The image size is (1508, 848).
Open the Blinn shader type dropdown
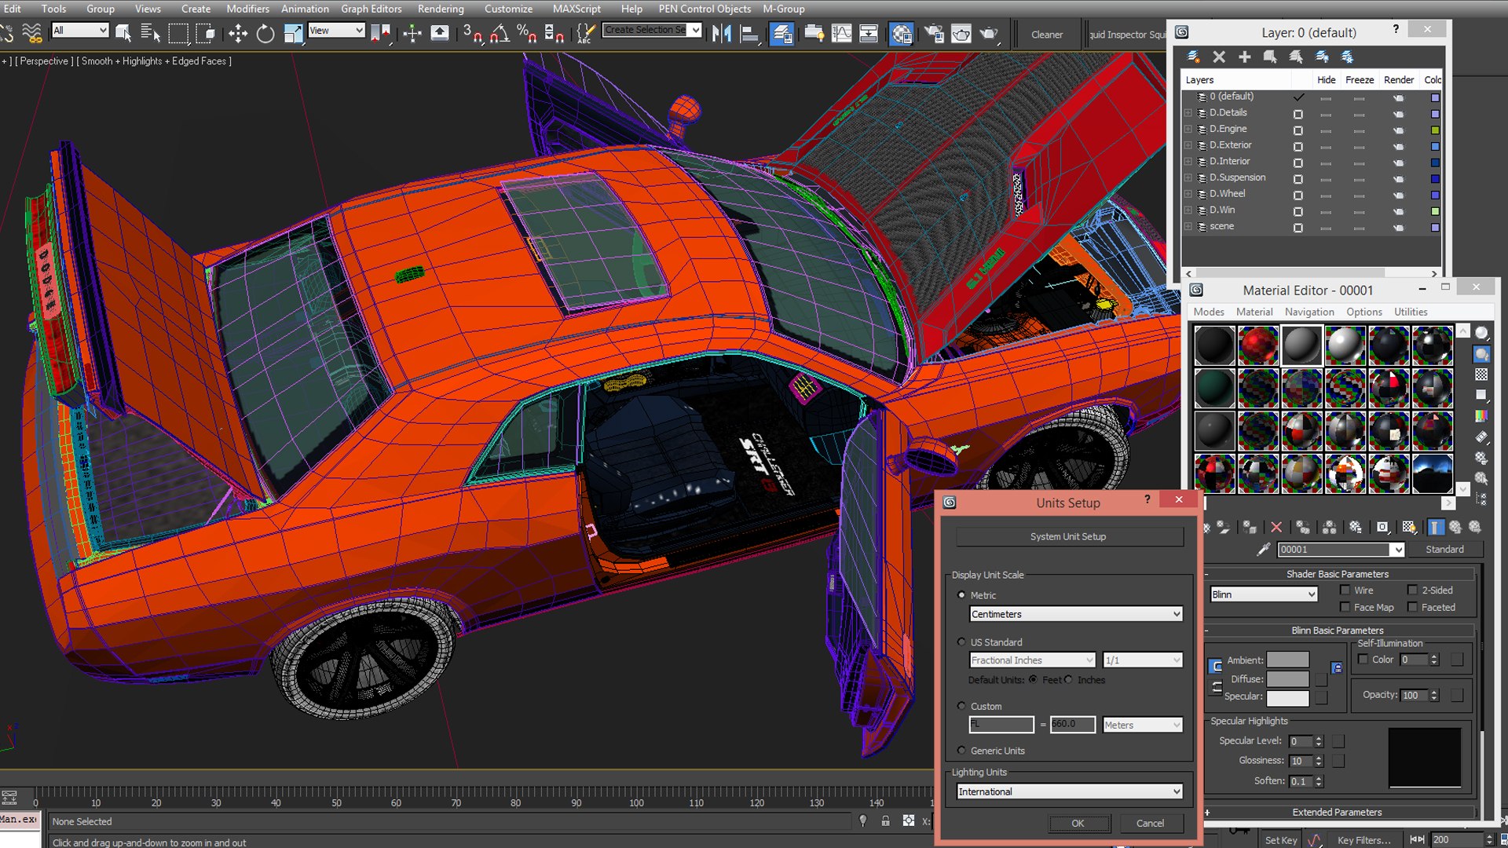(1264, 594)
